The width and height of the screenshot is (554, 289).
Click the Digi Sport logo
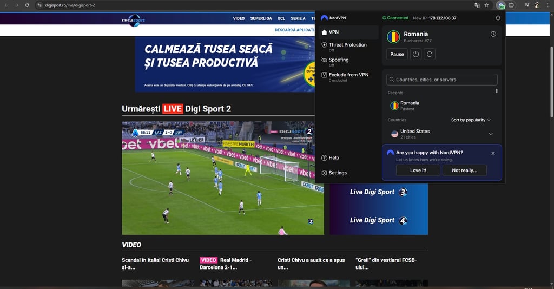134,20
